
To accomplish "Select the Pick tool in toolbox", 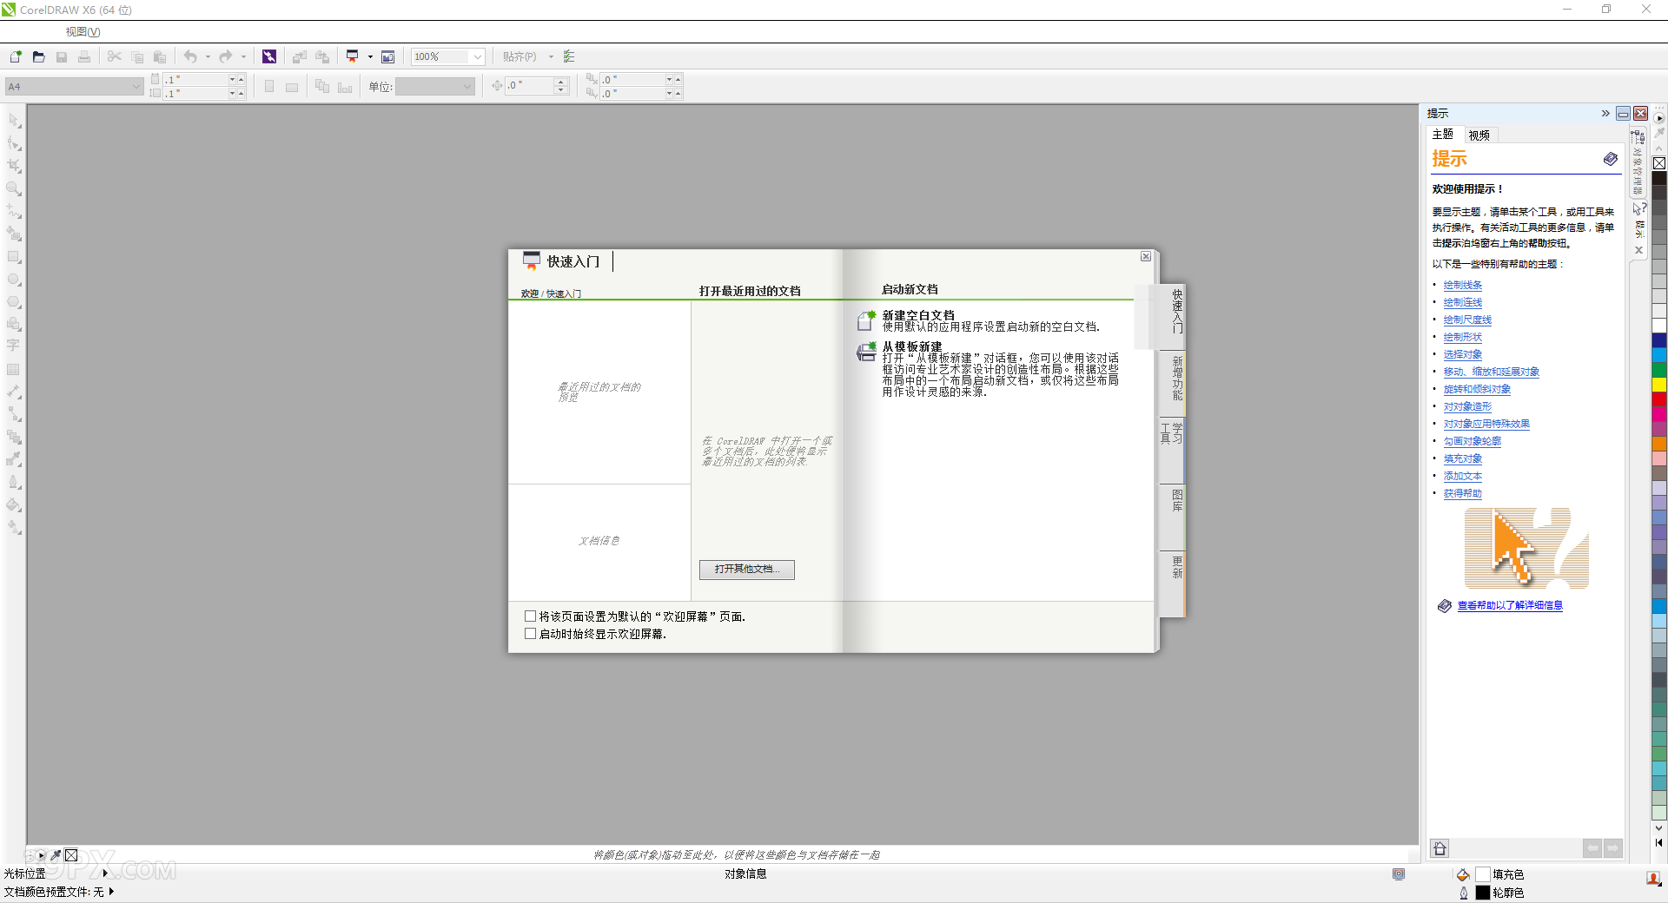I will [x=14, y=120].
